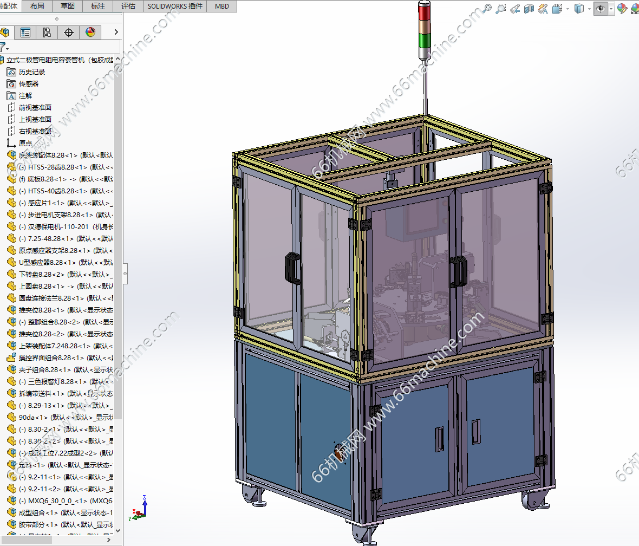Screen dimensions: 639x546
Task: Select the Zoom to Area tool
Action: [x=501, y=8]
